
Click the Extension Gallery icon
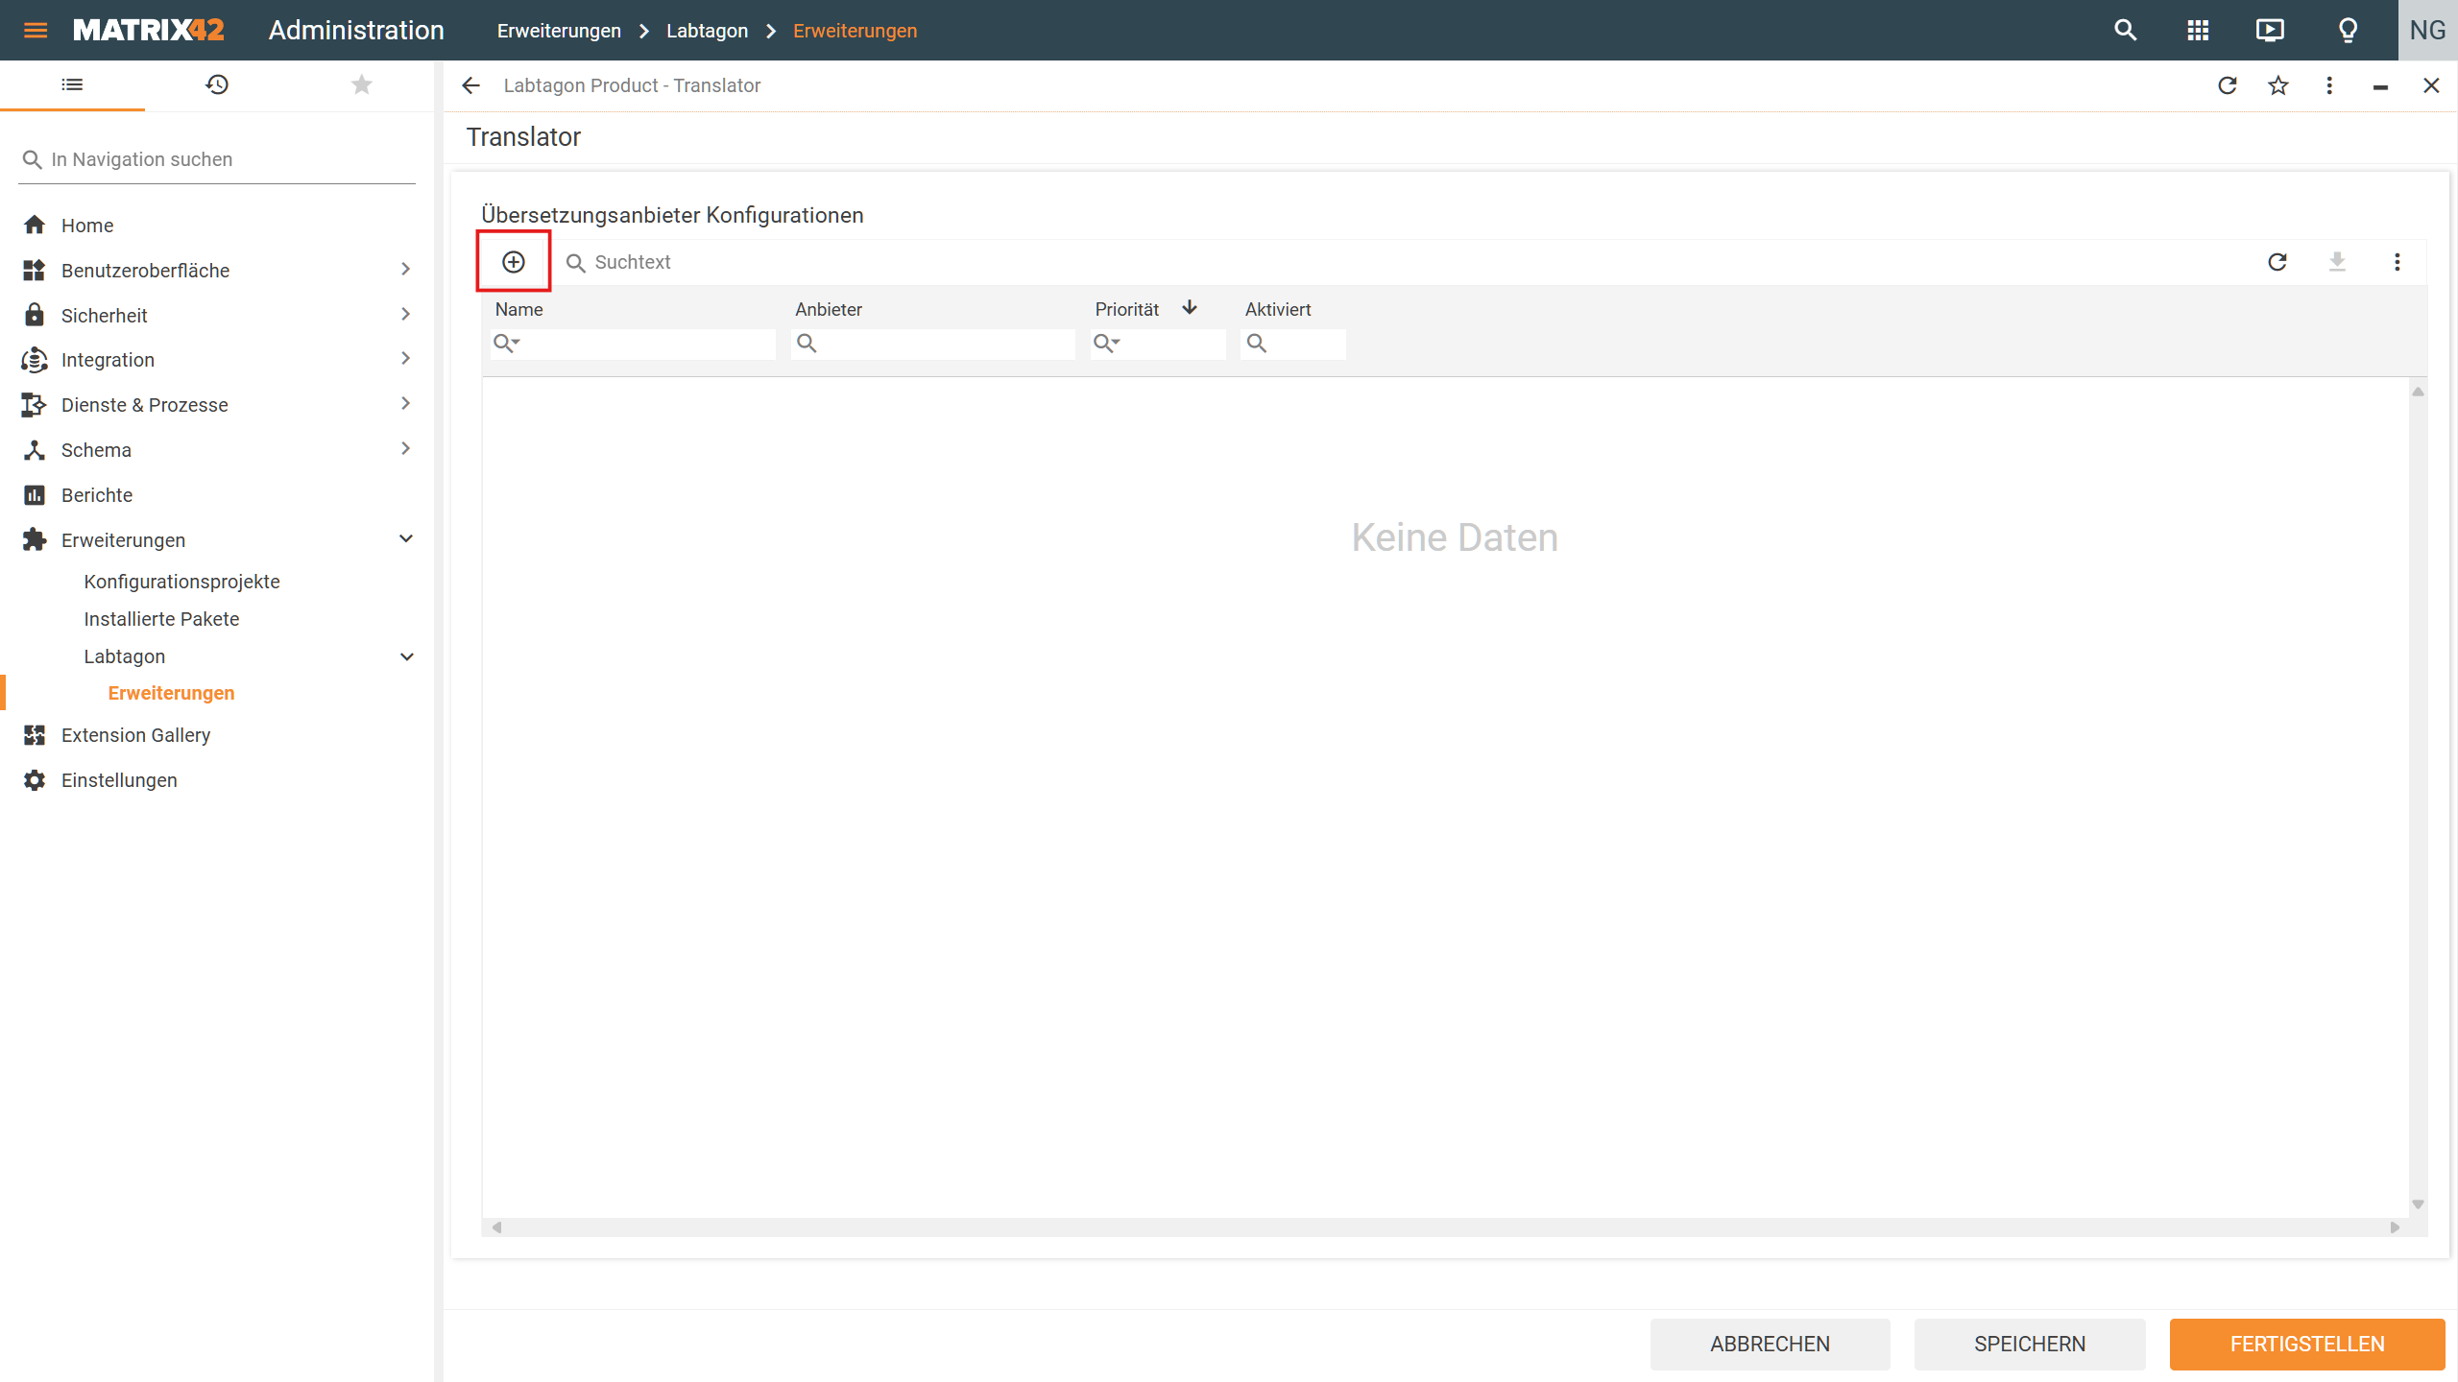coord(35,735)
